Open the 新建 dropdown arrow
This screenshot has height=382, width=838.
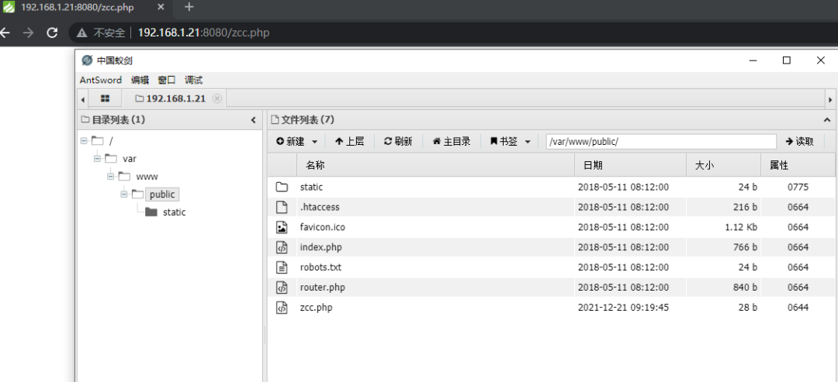[x=315, y=142]
